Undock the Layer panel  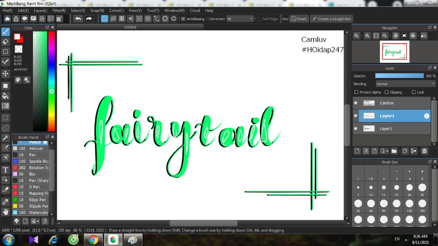(x=429, y=68)
